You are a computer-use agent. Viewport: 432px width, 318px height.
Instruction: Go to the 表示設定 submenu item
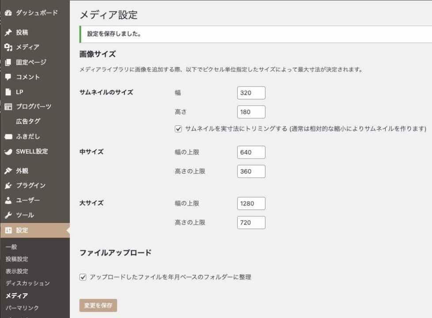tap(17, 271)
